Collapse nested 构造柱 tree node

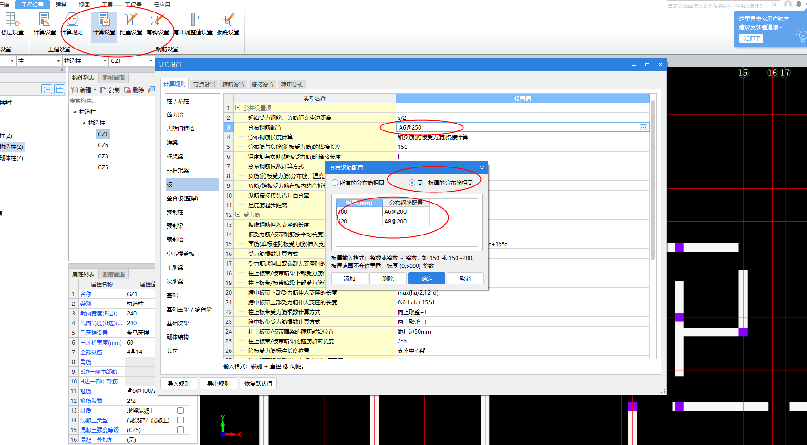point(84,123)
